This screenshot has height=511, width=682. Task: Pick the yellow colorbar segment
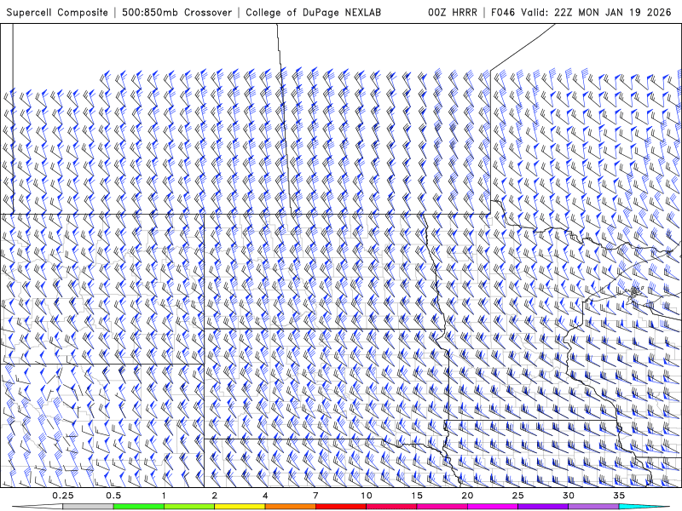tap(240, 507)
